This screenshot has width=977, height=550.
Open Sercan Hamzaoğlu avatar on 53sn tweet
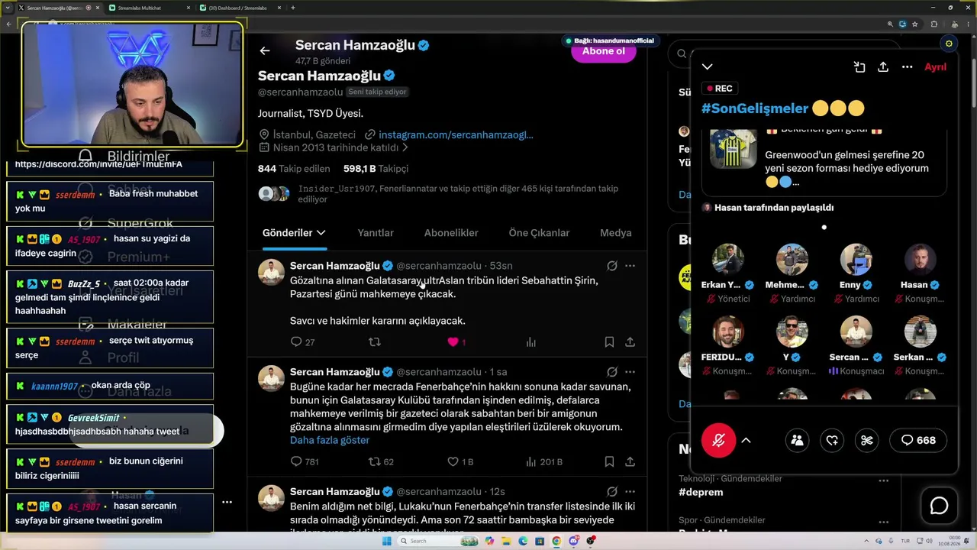coord(271,272)
